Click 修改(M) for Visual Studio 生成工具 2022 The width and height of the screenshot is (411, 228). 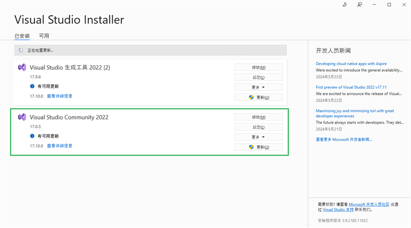[x=259, y=67]
